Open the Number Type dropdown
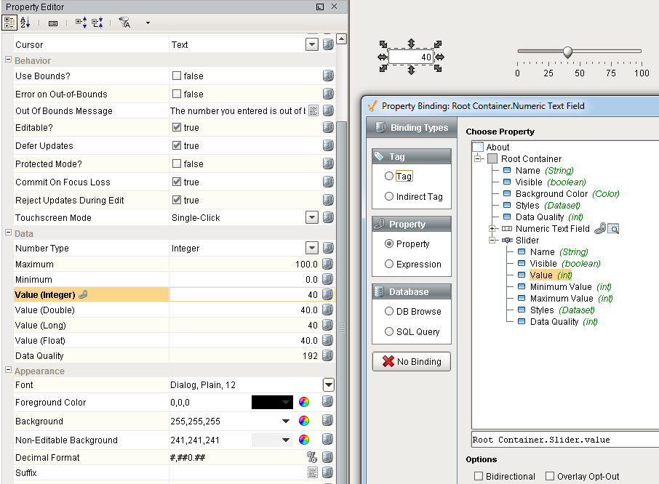 point(312,249)
